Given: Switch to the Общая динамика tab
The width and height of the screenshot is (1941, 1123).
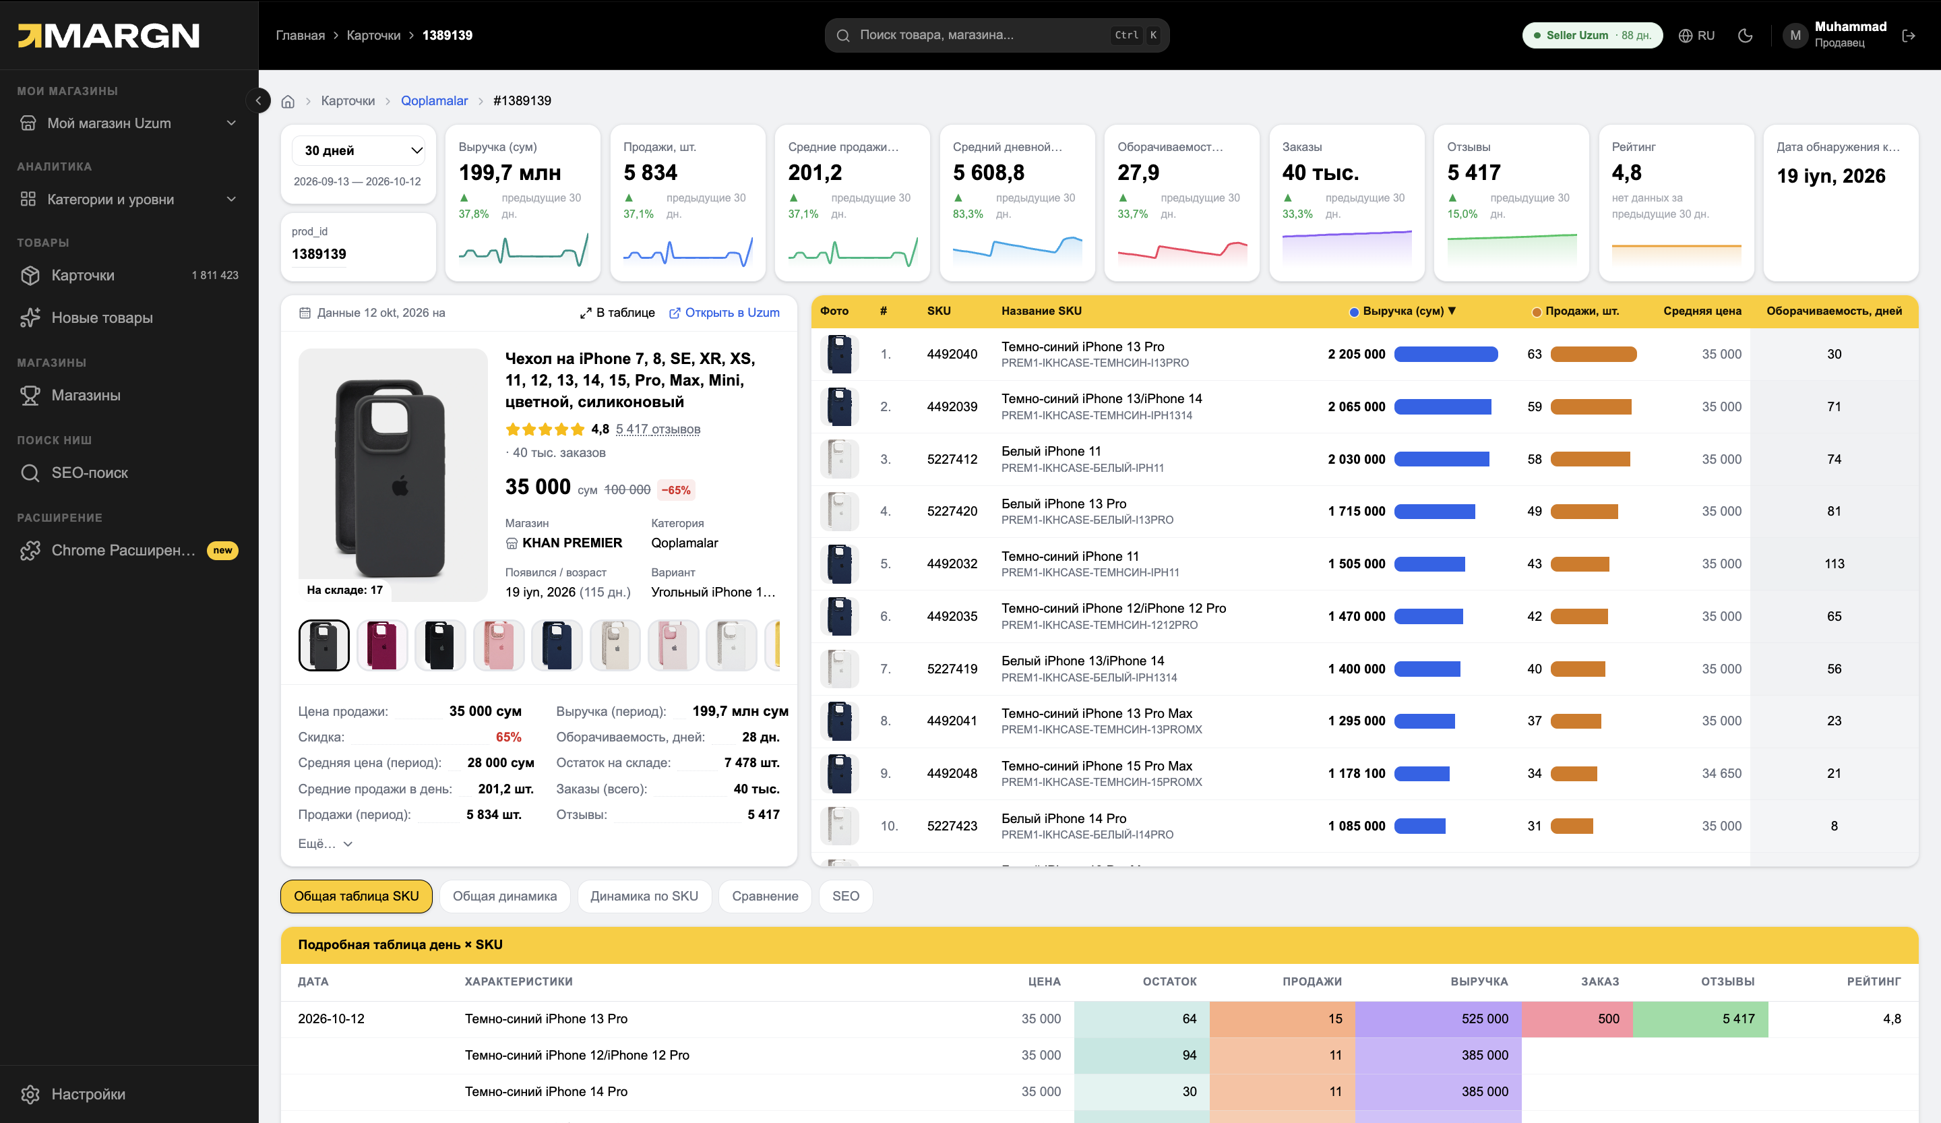Looking at the screenshot, I should (x=505, y=897).
